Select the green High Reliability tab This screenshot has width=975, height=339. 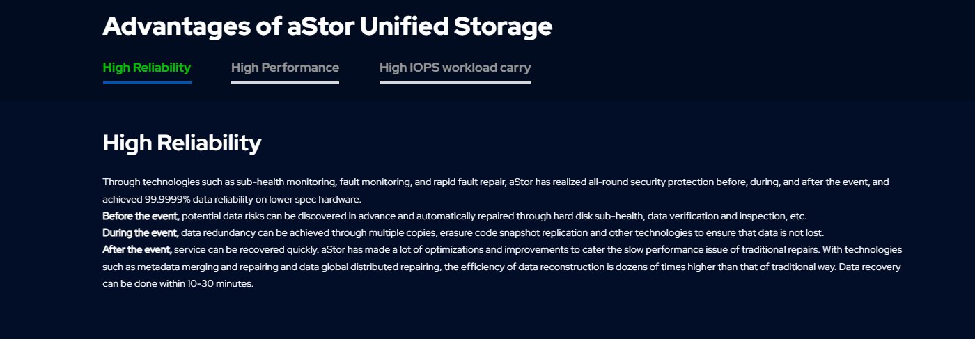147,68
